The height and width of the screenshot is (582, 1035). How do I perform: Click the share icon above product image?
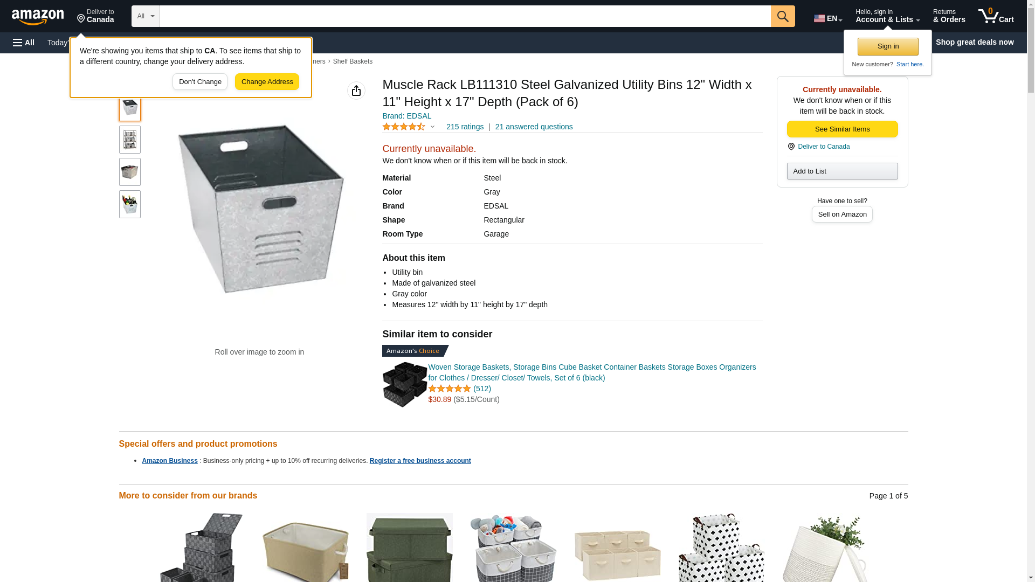(x=356, y=91)
